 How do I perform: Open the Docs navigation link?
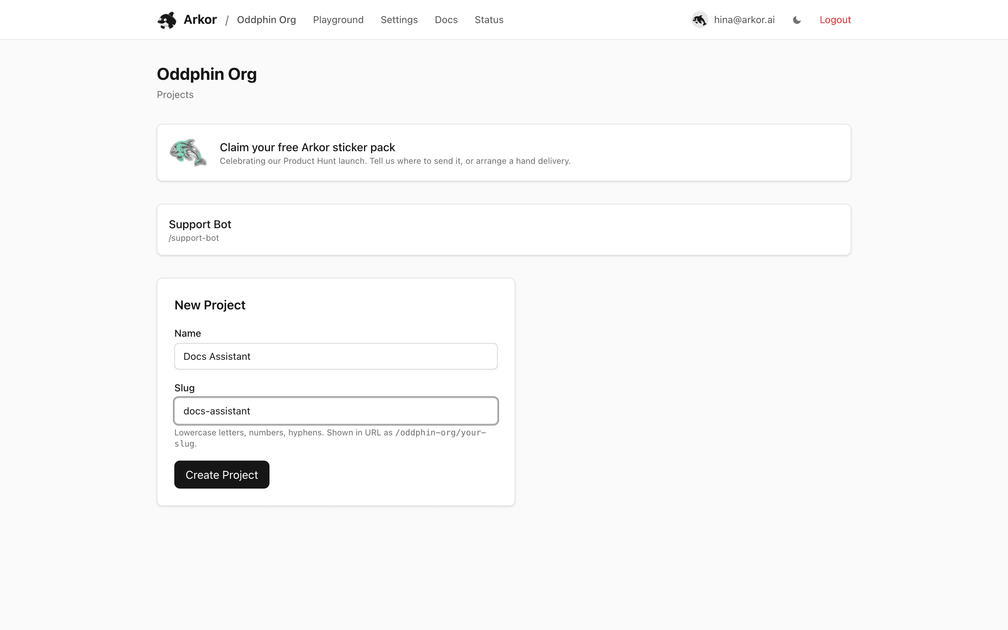point(446,20)
